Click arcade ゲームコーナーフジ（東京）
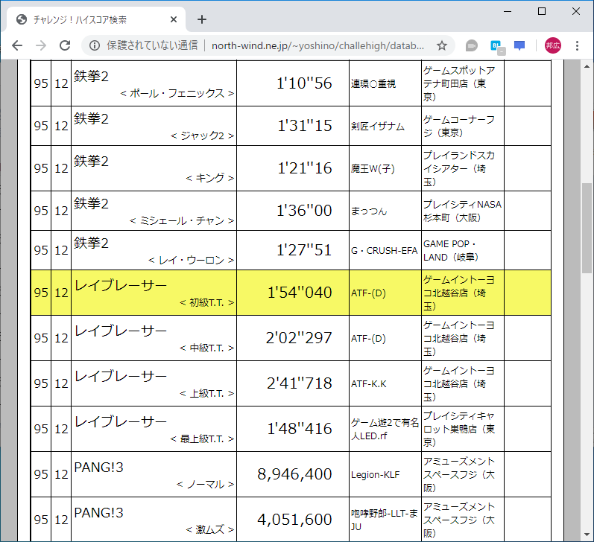The height and width of the screenshot is (542, 594). 459,127
